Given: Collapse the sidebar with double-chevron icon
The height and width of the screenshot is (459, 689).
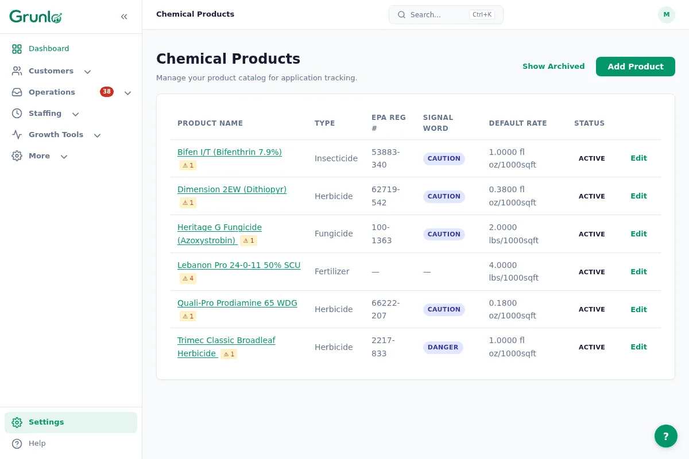Looking at the screenshot, I should pos(124,17).
